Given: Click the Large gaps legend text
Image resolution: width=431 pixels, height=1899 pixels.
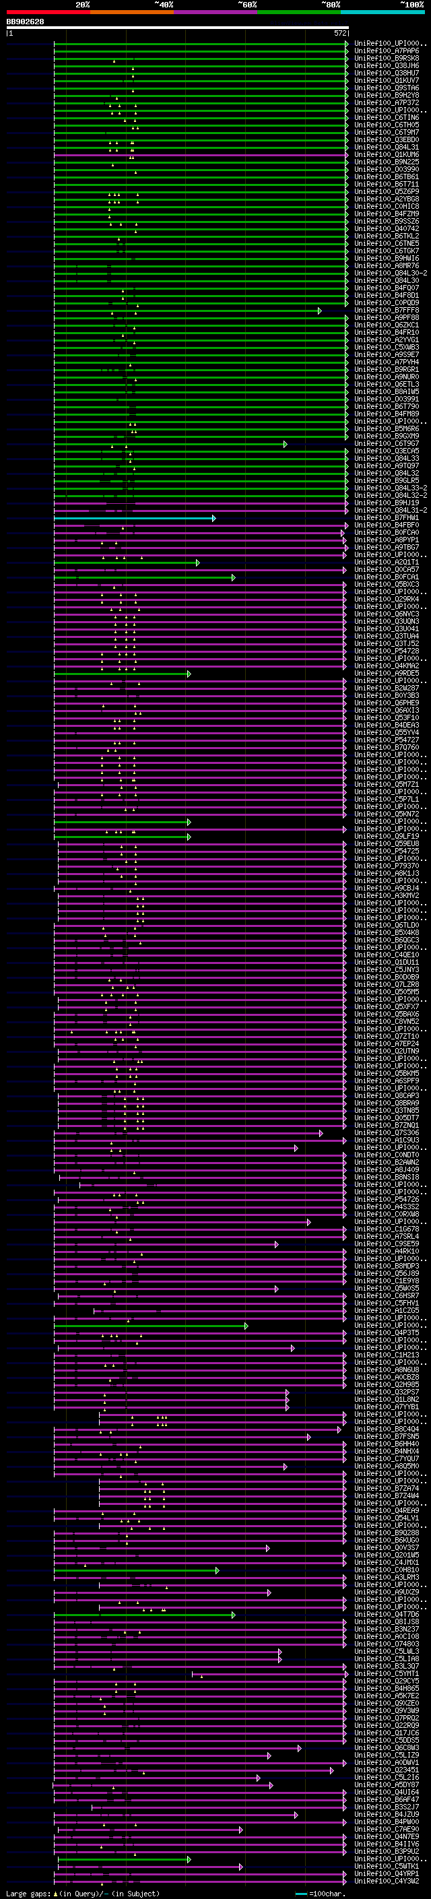Looking at the screenshot, I should click(x=29, y=1893).
